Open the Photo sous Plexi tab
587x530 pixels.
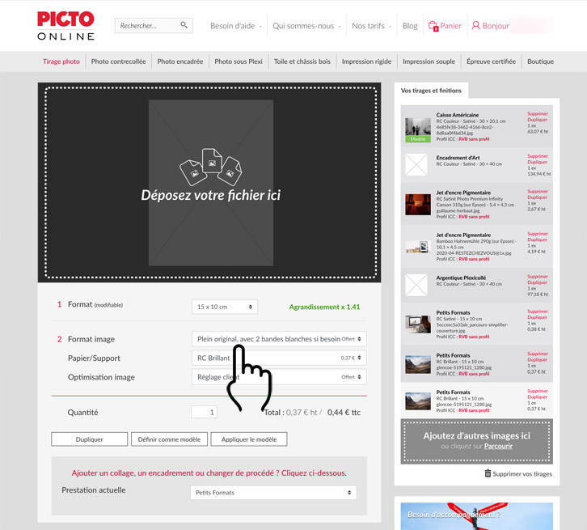(239, 61)
